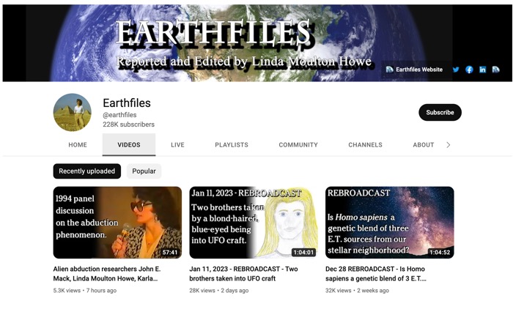This screenshot has width=513, height=312.
Task: Click the Earthfiles channel avatar picture
Action: click(x=73, y=112)
